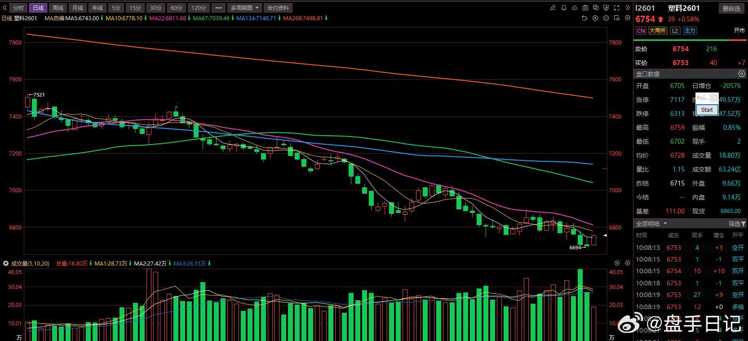Select the 15分 period tab

click(135, 8)
